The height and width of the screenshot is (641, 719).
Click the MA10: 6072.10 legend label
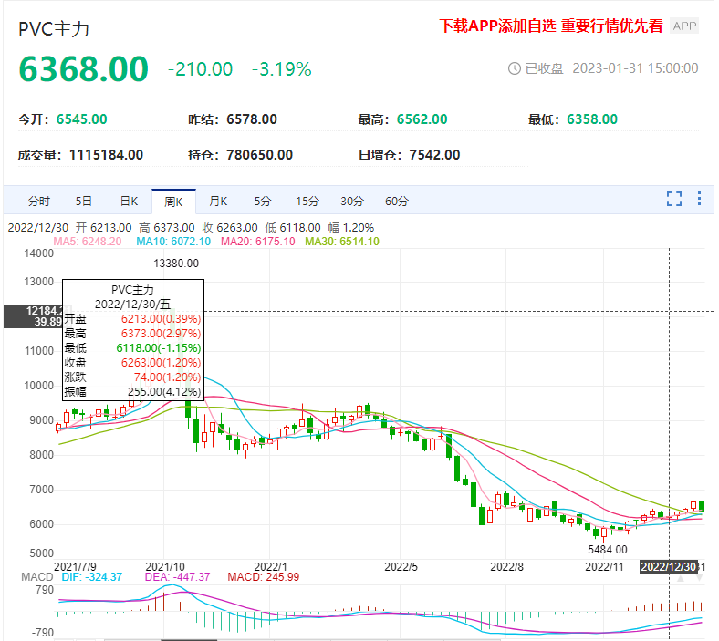coord(173,242)
